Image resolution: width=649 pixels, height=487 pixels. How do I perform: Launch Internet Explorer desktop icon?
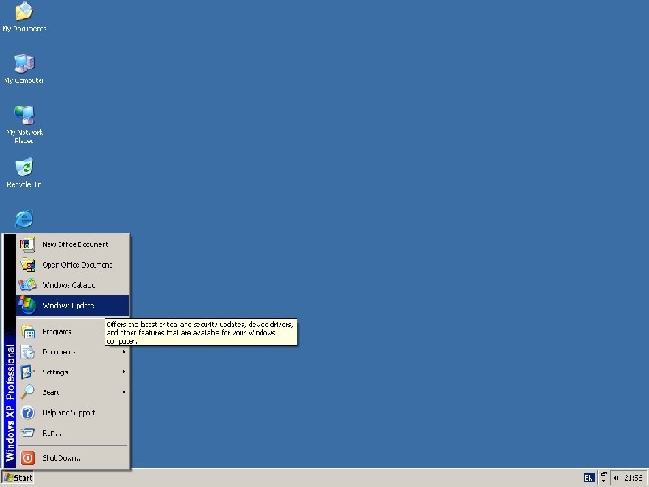pos(24,218)
